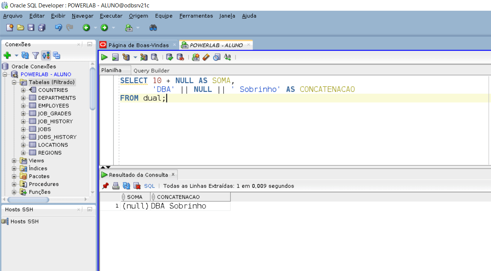Image resolution: width=491 pixels, height=271 pixels.
Task: Create a new connection with the green plus
Action: tap(7, 55)
